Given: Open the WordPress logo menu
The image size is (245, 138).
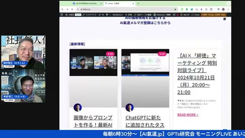Looking at the screenshot, I should coord(62,15).
